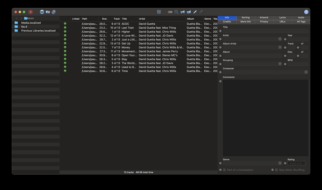Click the green status dot of Money row
The width and height of the screenshot is (322, 190).
tap(65, 47)
